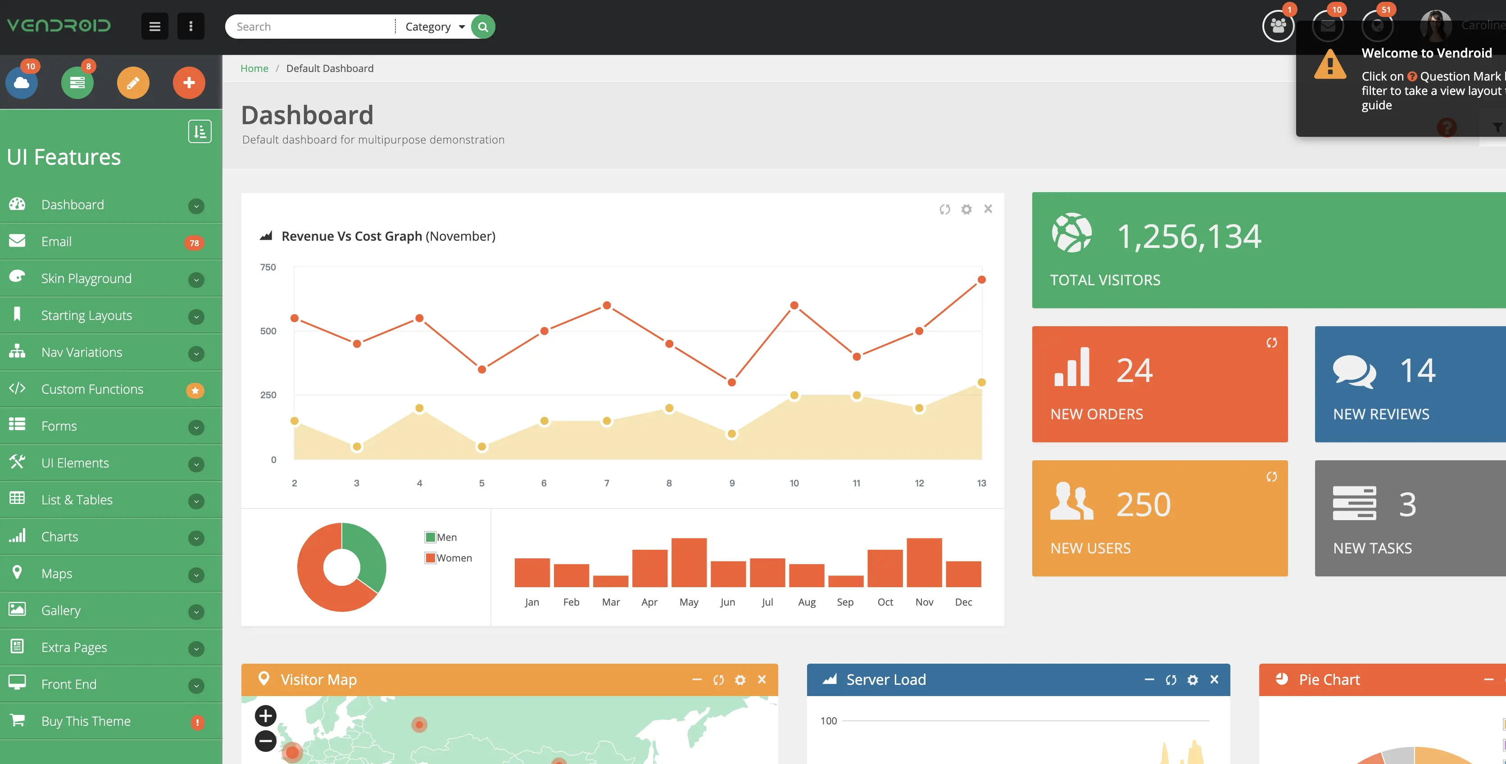Click the revenue data point at day 13
This screenshot has height=764, width=1506.
pos(982,280)
